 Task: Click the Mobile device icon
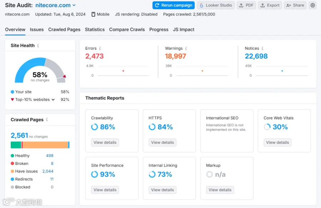coord(93,14)
